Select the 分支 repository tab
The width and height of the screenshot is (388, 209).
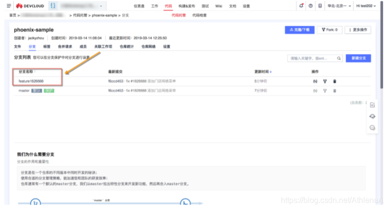coord(32,47)
